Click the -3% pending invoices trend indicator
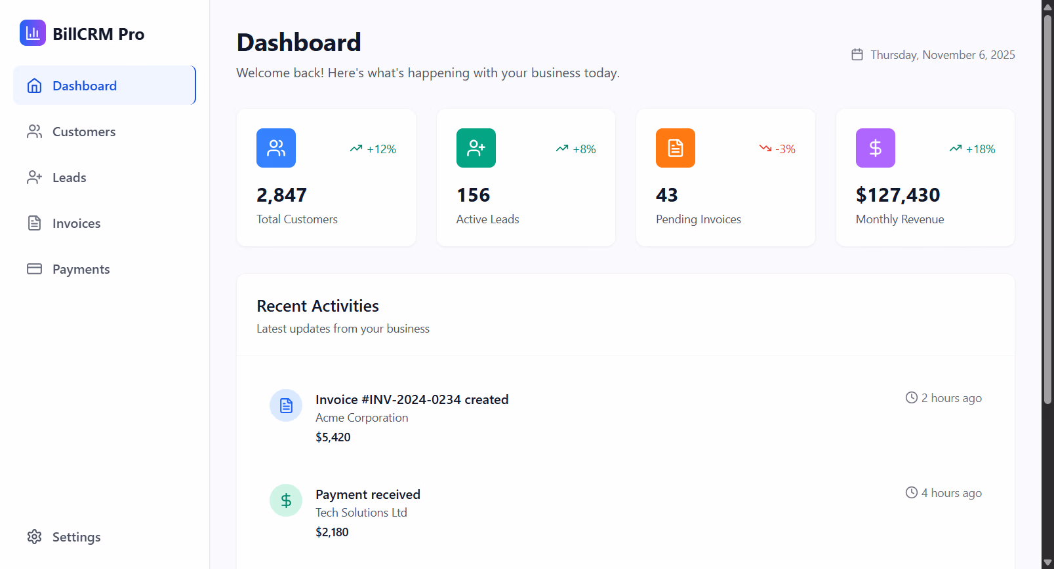The image size is (1054, 569). (x=777, y=149)
